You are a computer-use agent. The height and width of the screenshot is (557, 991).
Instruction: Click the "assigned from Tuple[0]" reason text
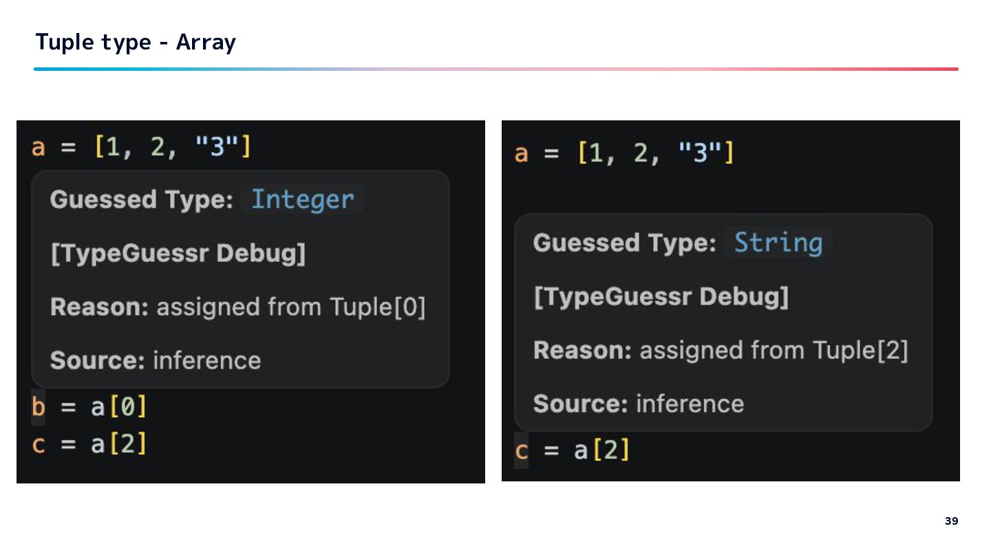tap(290, 307)
